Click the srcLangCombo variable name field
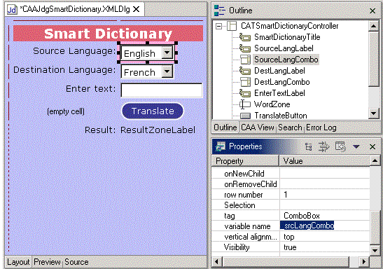 (307, 226)
